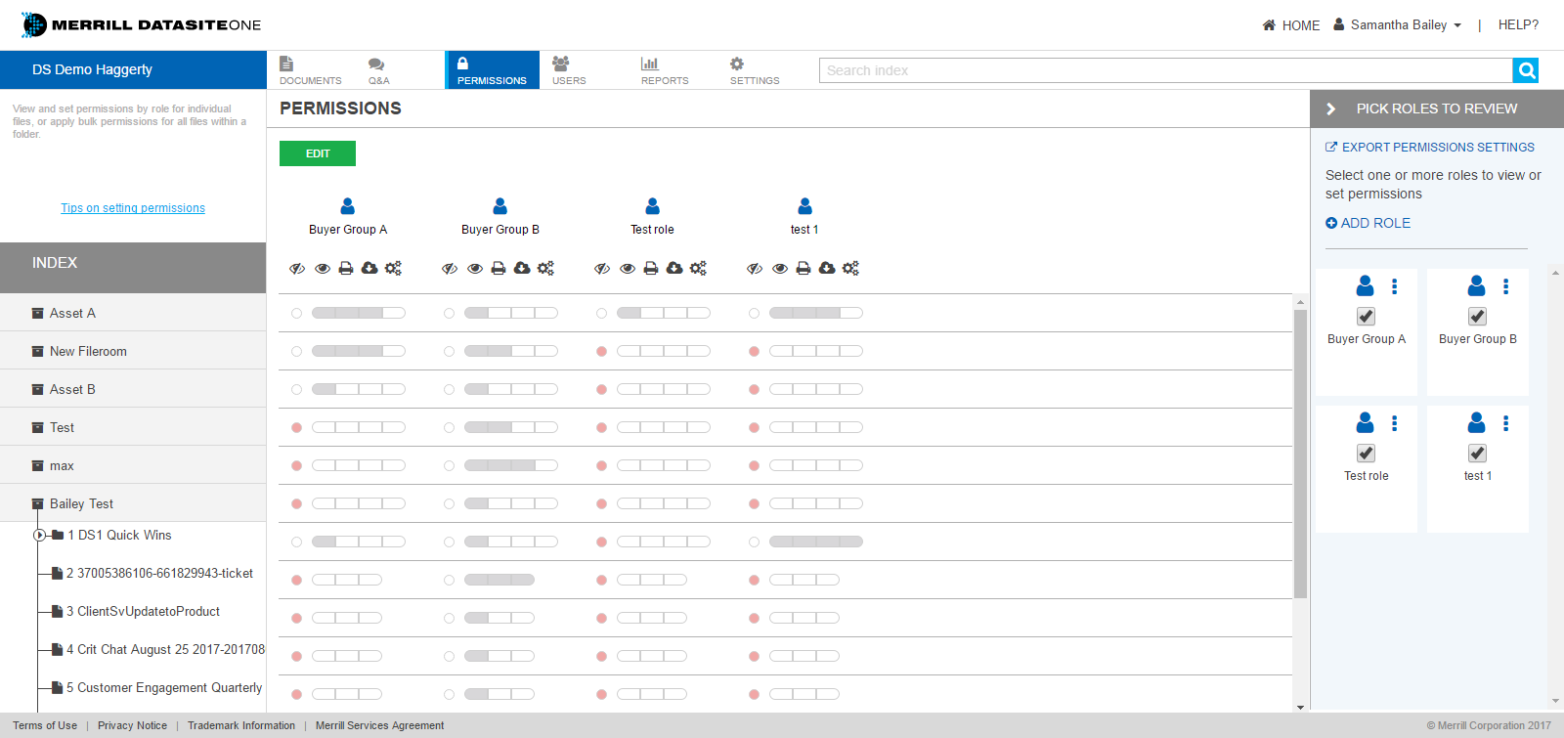Click the view eye icon under Buyer Group B

(475, 268)
